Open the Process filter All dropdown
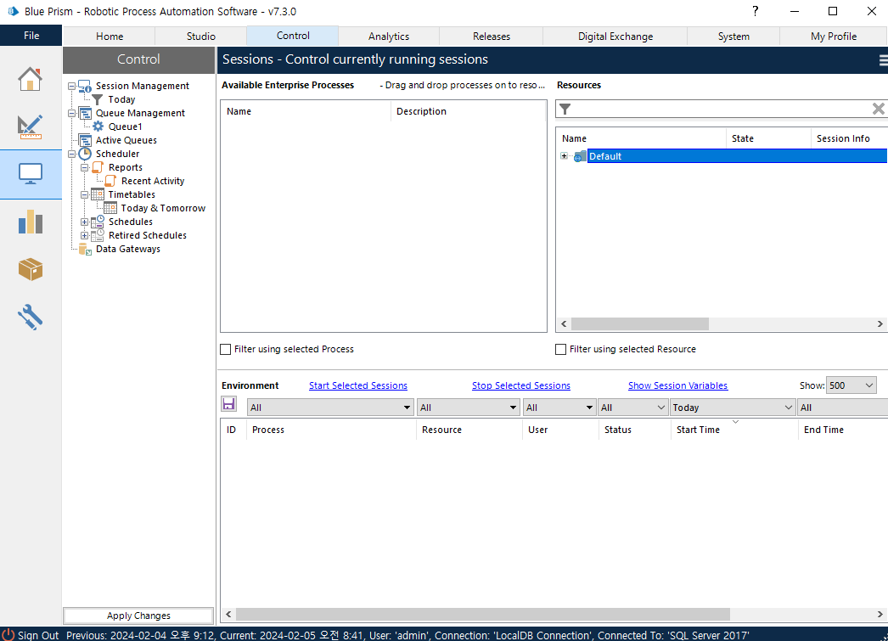888x641 pixels. coord(329,408)
